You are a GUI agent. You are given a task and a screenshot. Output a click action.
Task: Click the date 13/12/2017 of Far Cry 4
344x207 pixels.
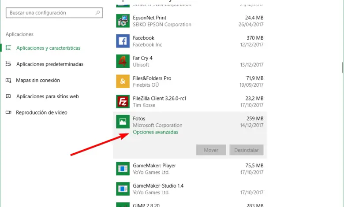252,65
